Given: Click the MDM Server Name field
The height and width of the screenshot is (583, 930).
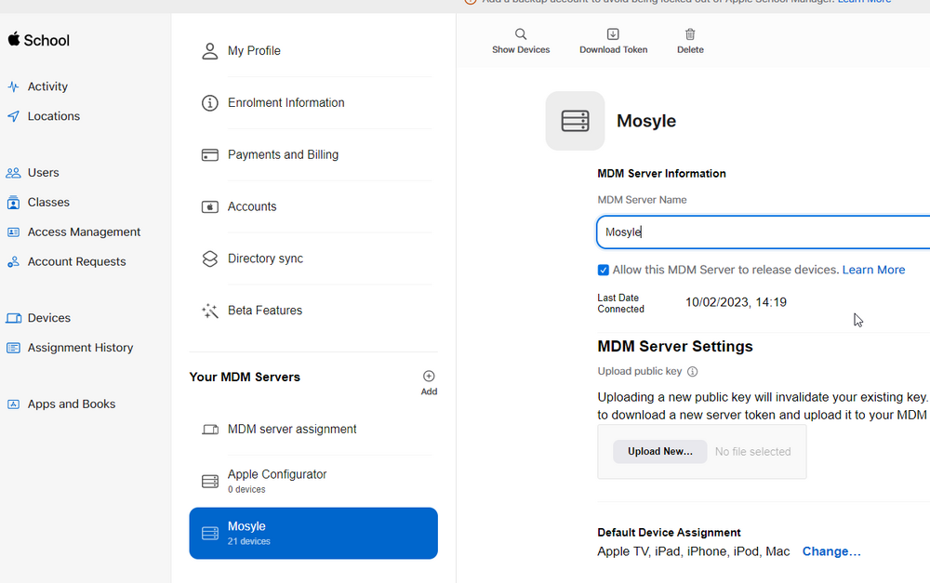Looking at the screenshot, I should [x=764, y=232].
